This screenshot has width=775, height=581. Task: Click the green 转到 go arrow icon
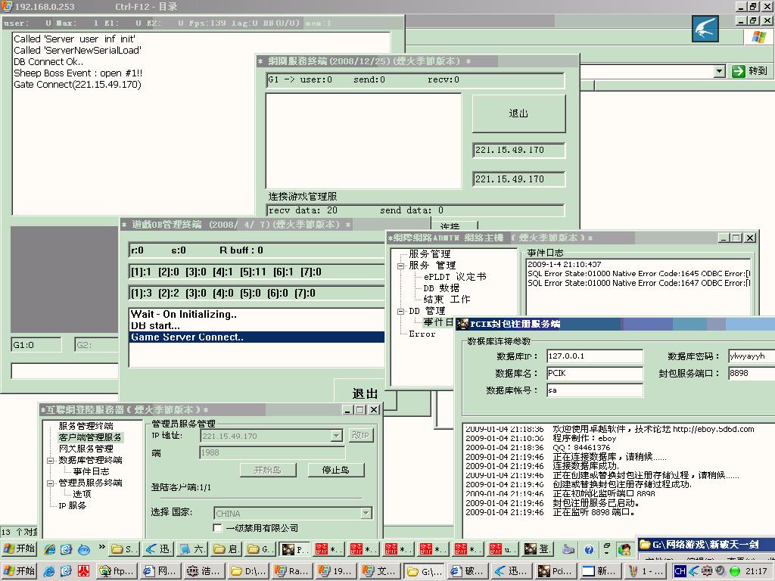pos(739,71)
